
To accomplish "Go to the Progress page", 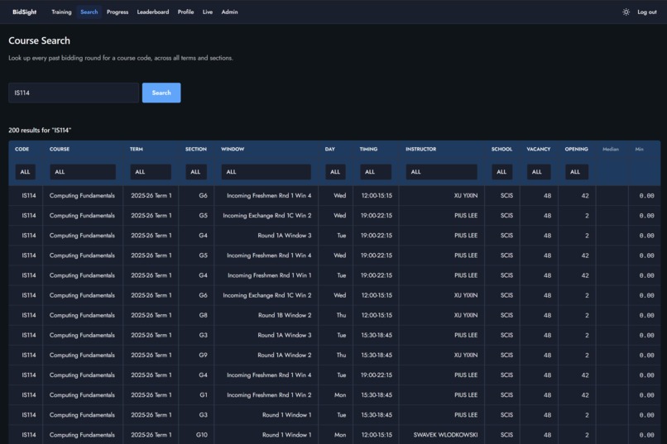I will [118, 12].
